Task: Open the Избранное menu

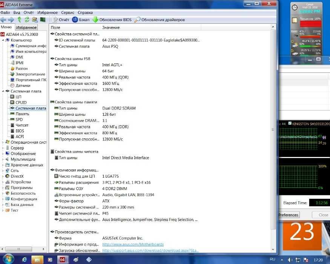Action: tap(48, 12)
